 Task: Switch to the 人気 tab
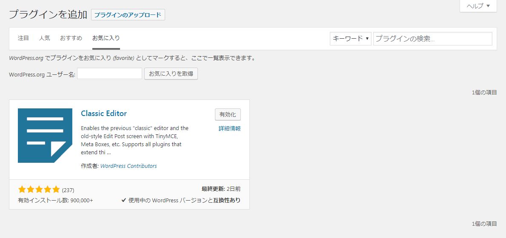45,38
